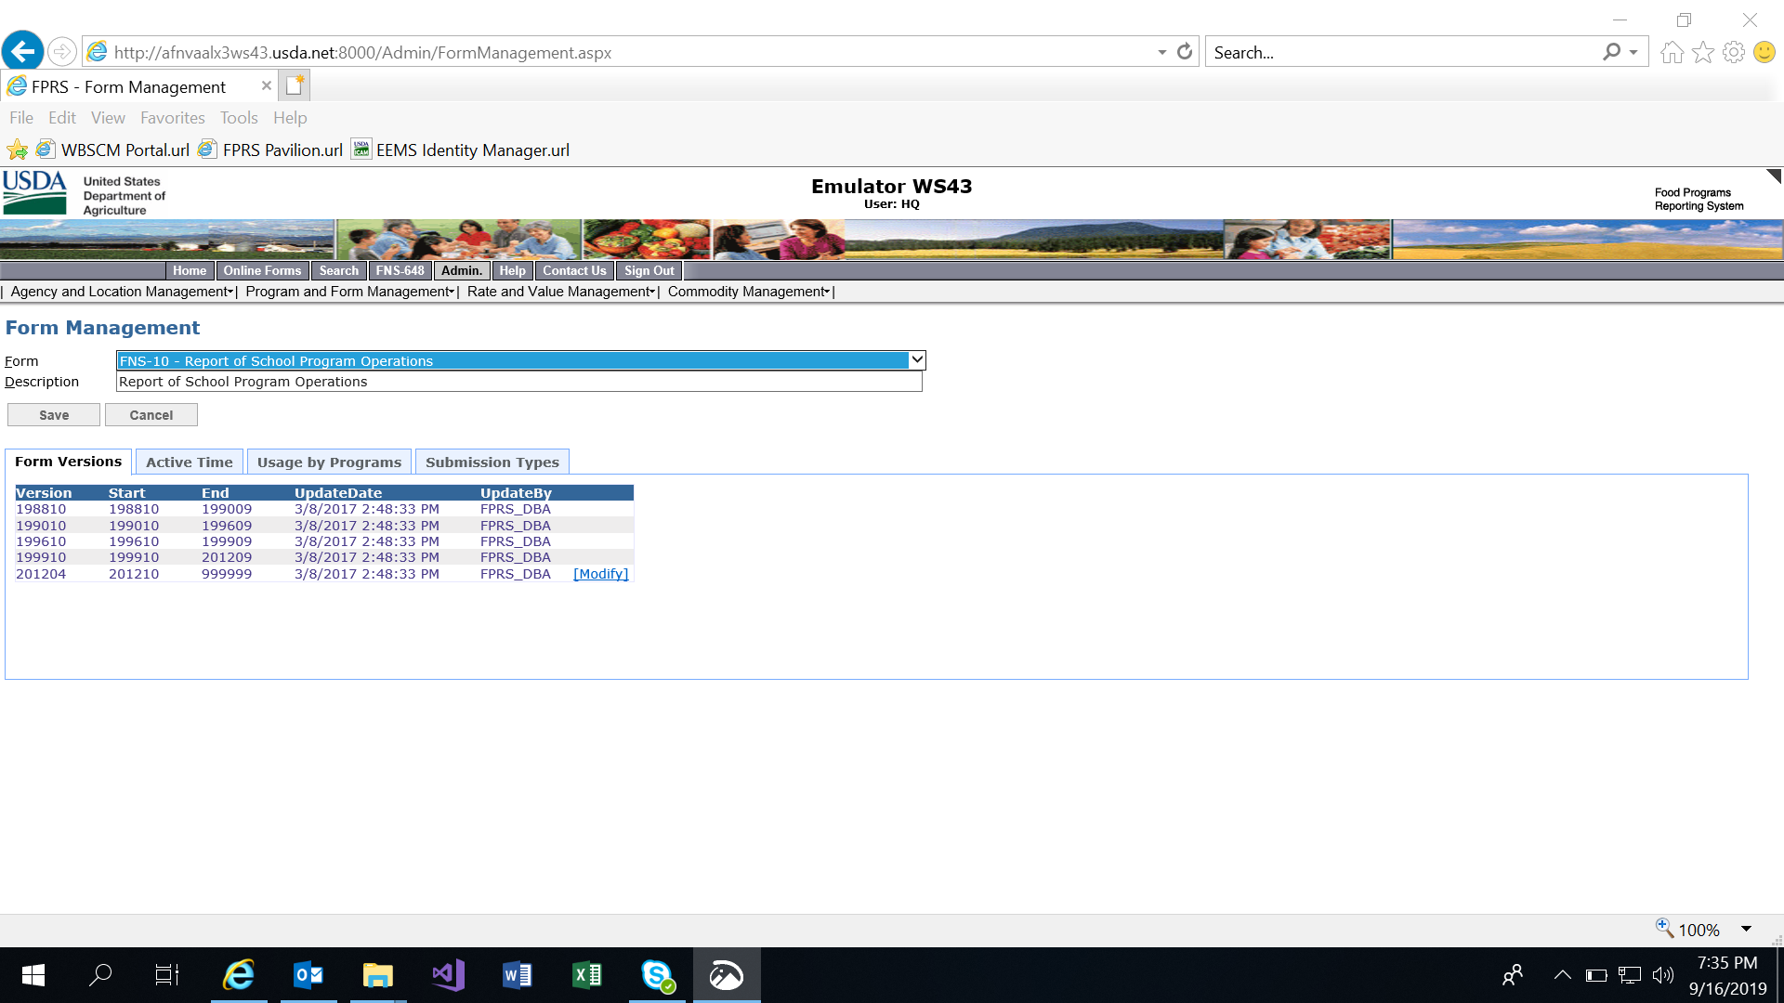Click the Save button
The width and height of the screenshot is (1784, 1003).
tap(54, 415)
